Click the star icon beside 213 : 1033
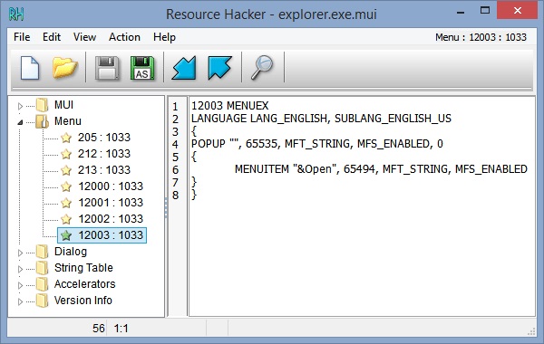Screen dimensions: 544x344 (66, 170)
